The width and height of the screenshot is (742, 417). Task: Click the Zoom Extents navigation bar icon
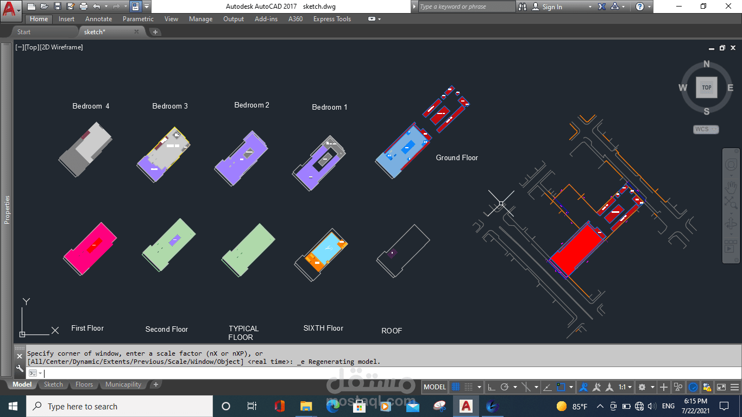731,203
